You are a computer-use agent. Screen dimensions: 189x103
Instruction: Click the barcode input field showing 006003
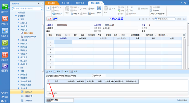click(62, 100)
